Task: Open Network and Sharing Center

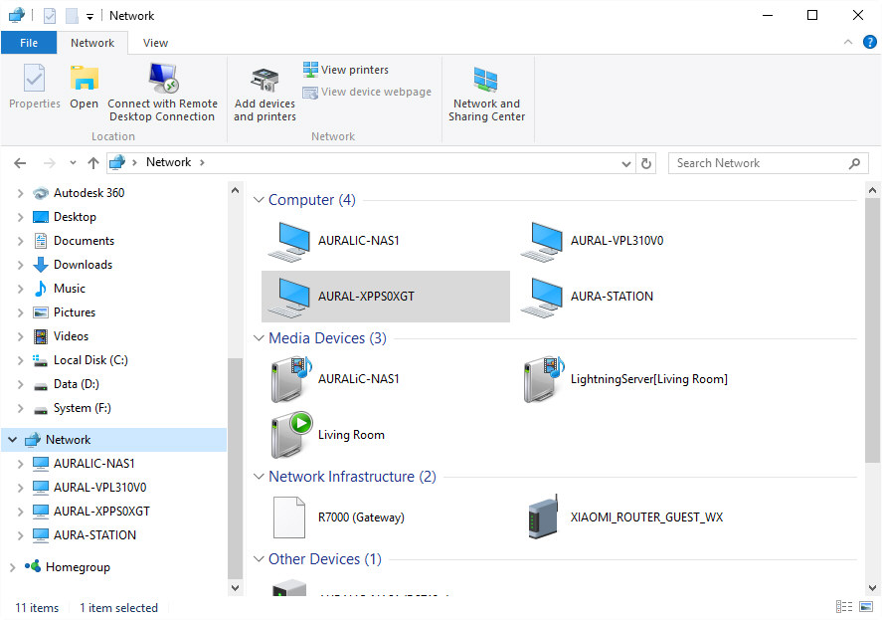Action: (x=486, y=94)
